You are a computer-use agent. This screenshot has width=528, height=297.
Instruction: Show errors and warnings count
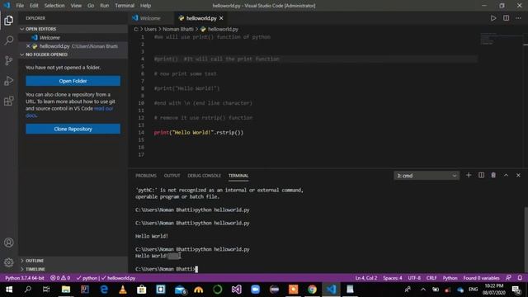pyautogui.click(x=60, y=278)
